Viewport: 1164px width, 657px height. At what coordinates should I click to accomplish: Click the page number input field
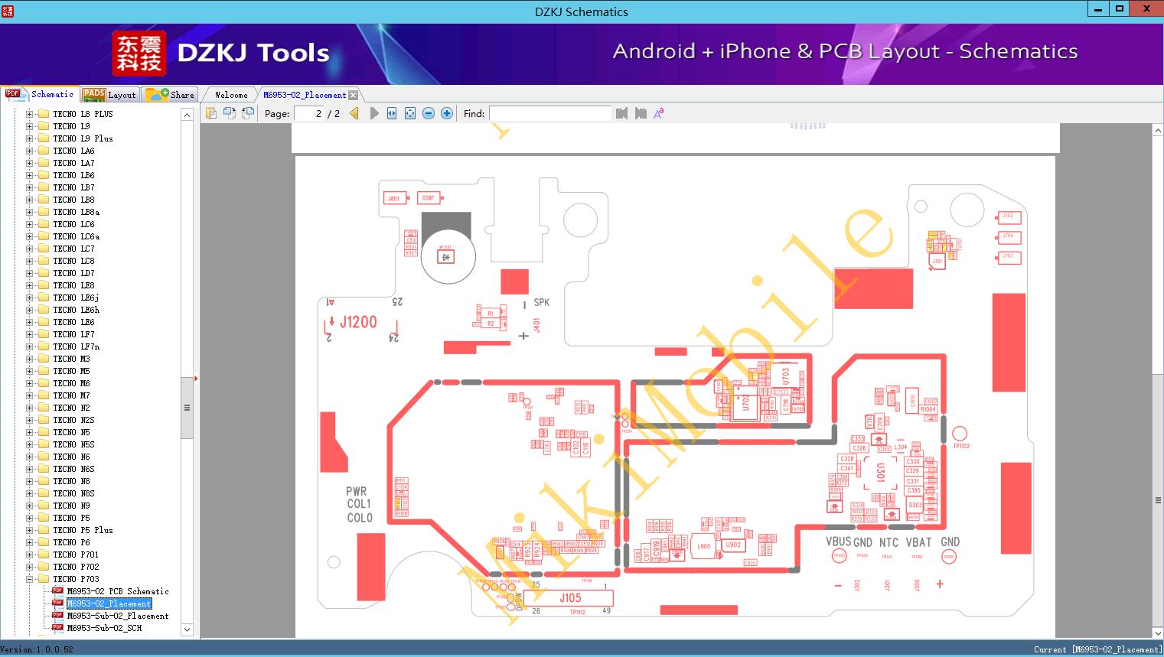(310, 113)
